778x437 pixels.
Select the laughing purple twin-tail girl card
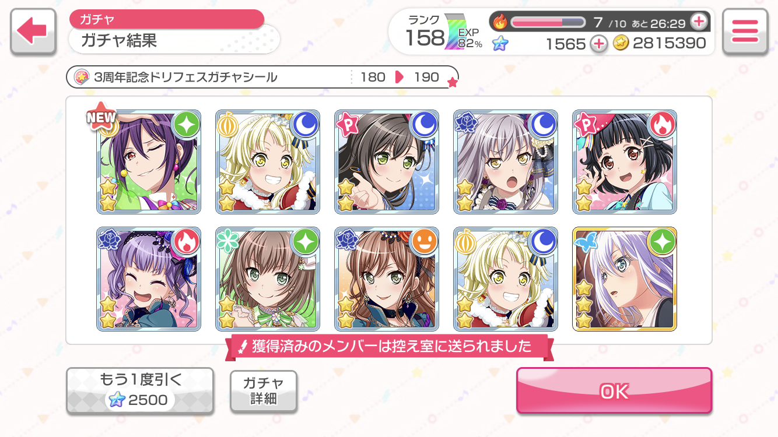149,279
